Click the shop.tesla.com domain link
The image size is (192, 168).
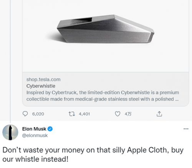pos(43,79)
